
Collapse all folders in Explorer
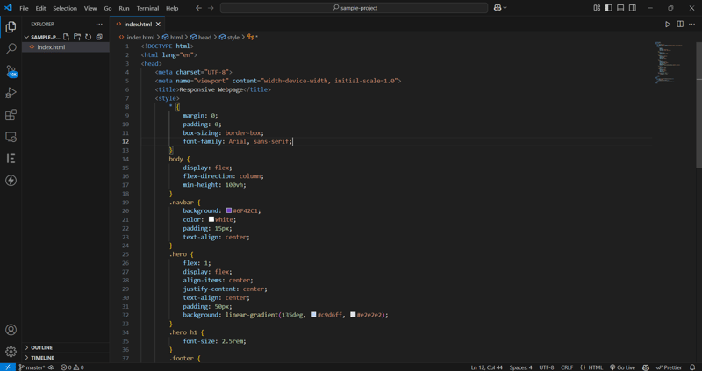click(99, 37)
